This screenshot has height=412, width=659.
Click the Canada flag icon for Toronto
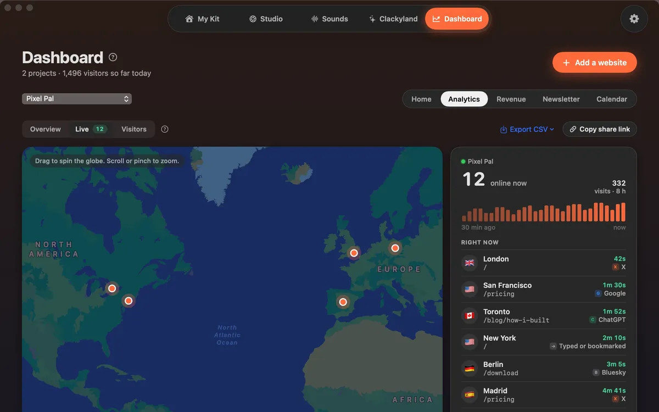coord(470,315)
